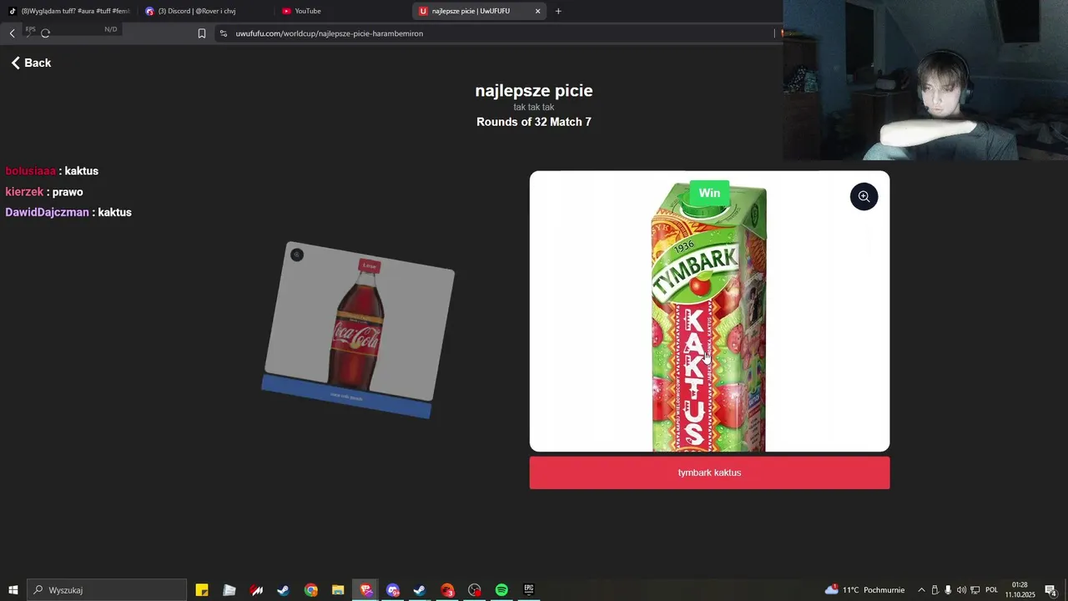This screenshot has height=601, width=1068.
Task: Click the microphone tray icon
Action: [948, 590]
